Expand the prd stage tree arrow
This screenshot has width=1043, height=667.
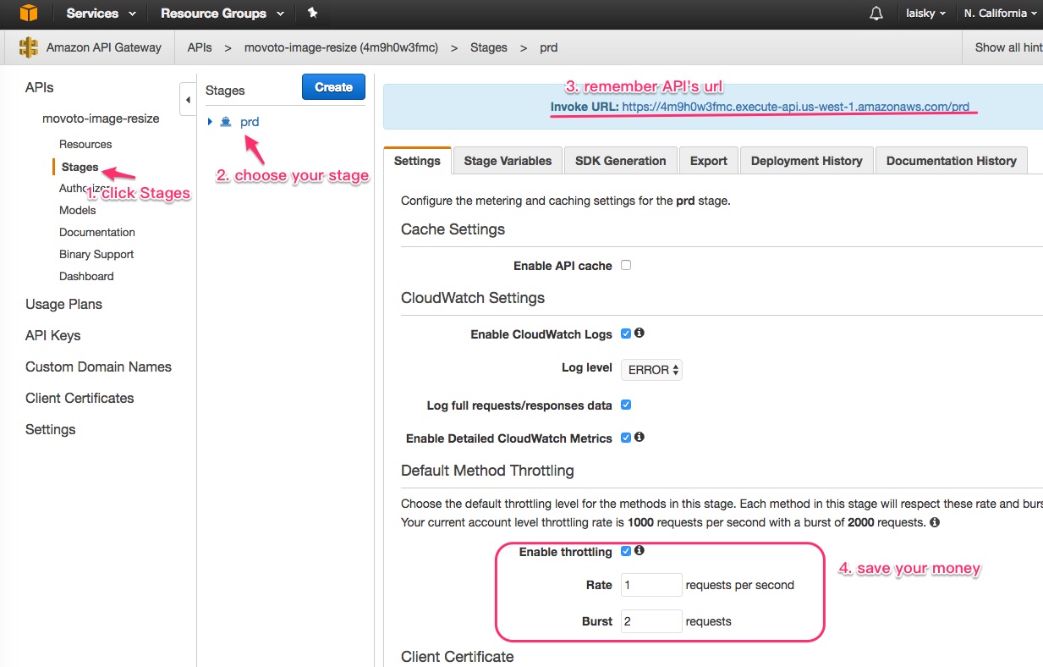point(210,122)
